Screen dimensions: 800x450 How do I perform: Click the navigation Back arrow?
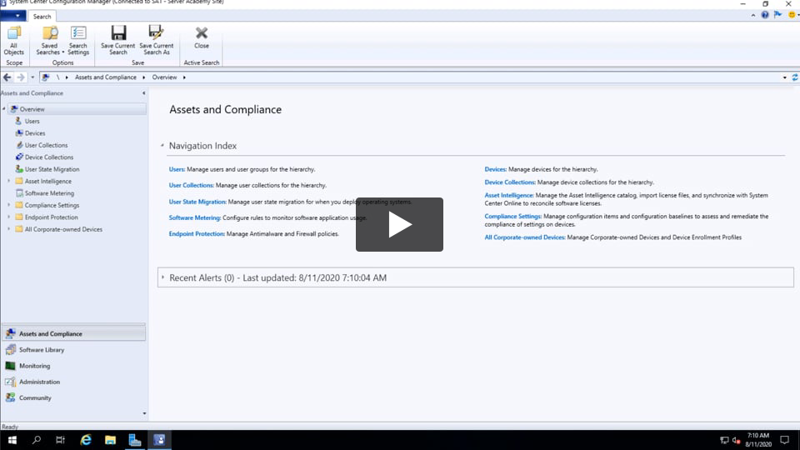(7, 77)
